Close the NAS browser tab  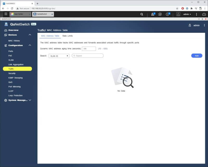pyautogui.click(x=32, y=4)
